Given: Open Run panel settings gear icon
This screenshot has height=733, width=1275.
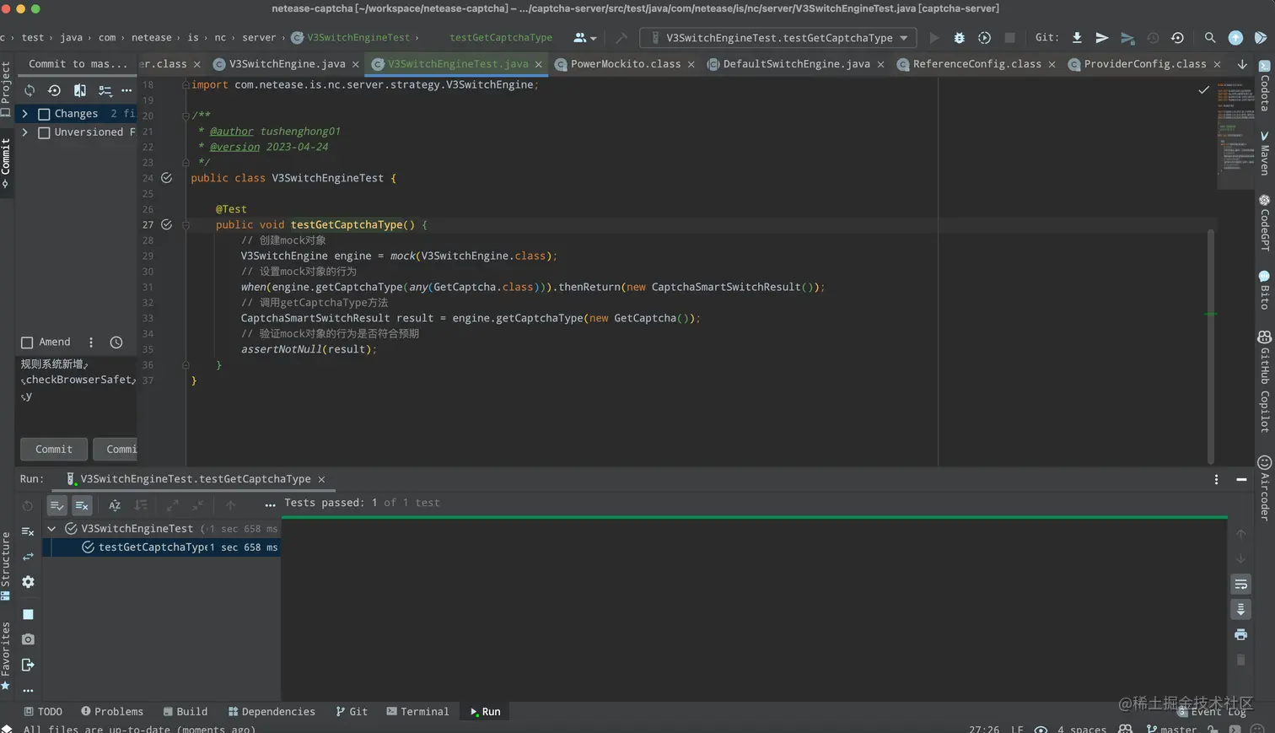Looking at the screenshot, I should click(28, 582).
